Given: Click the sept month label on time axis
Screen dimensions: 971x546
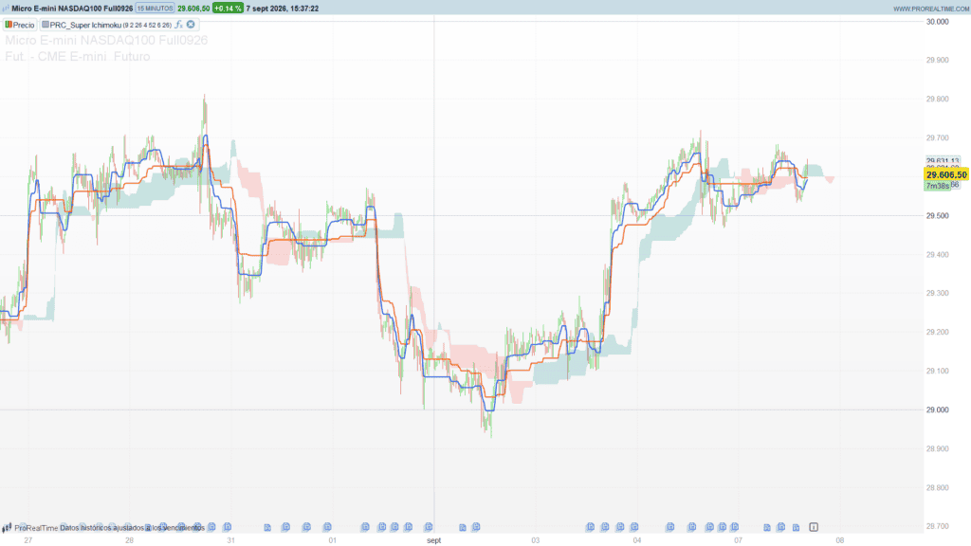Looking at the screenshot, I should pos(434,540).
